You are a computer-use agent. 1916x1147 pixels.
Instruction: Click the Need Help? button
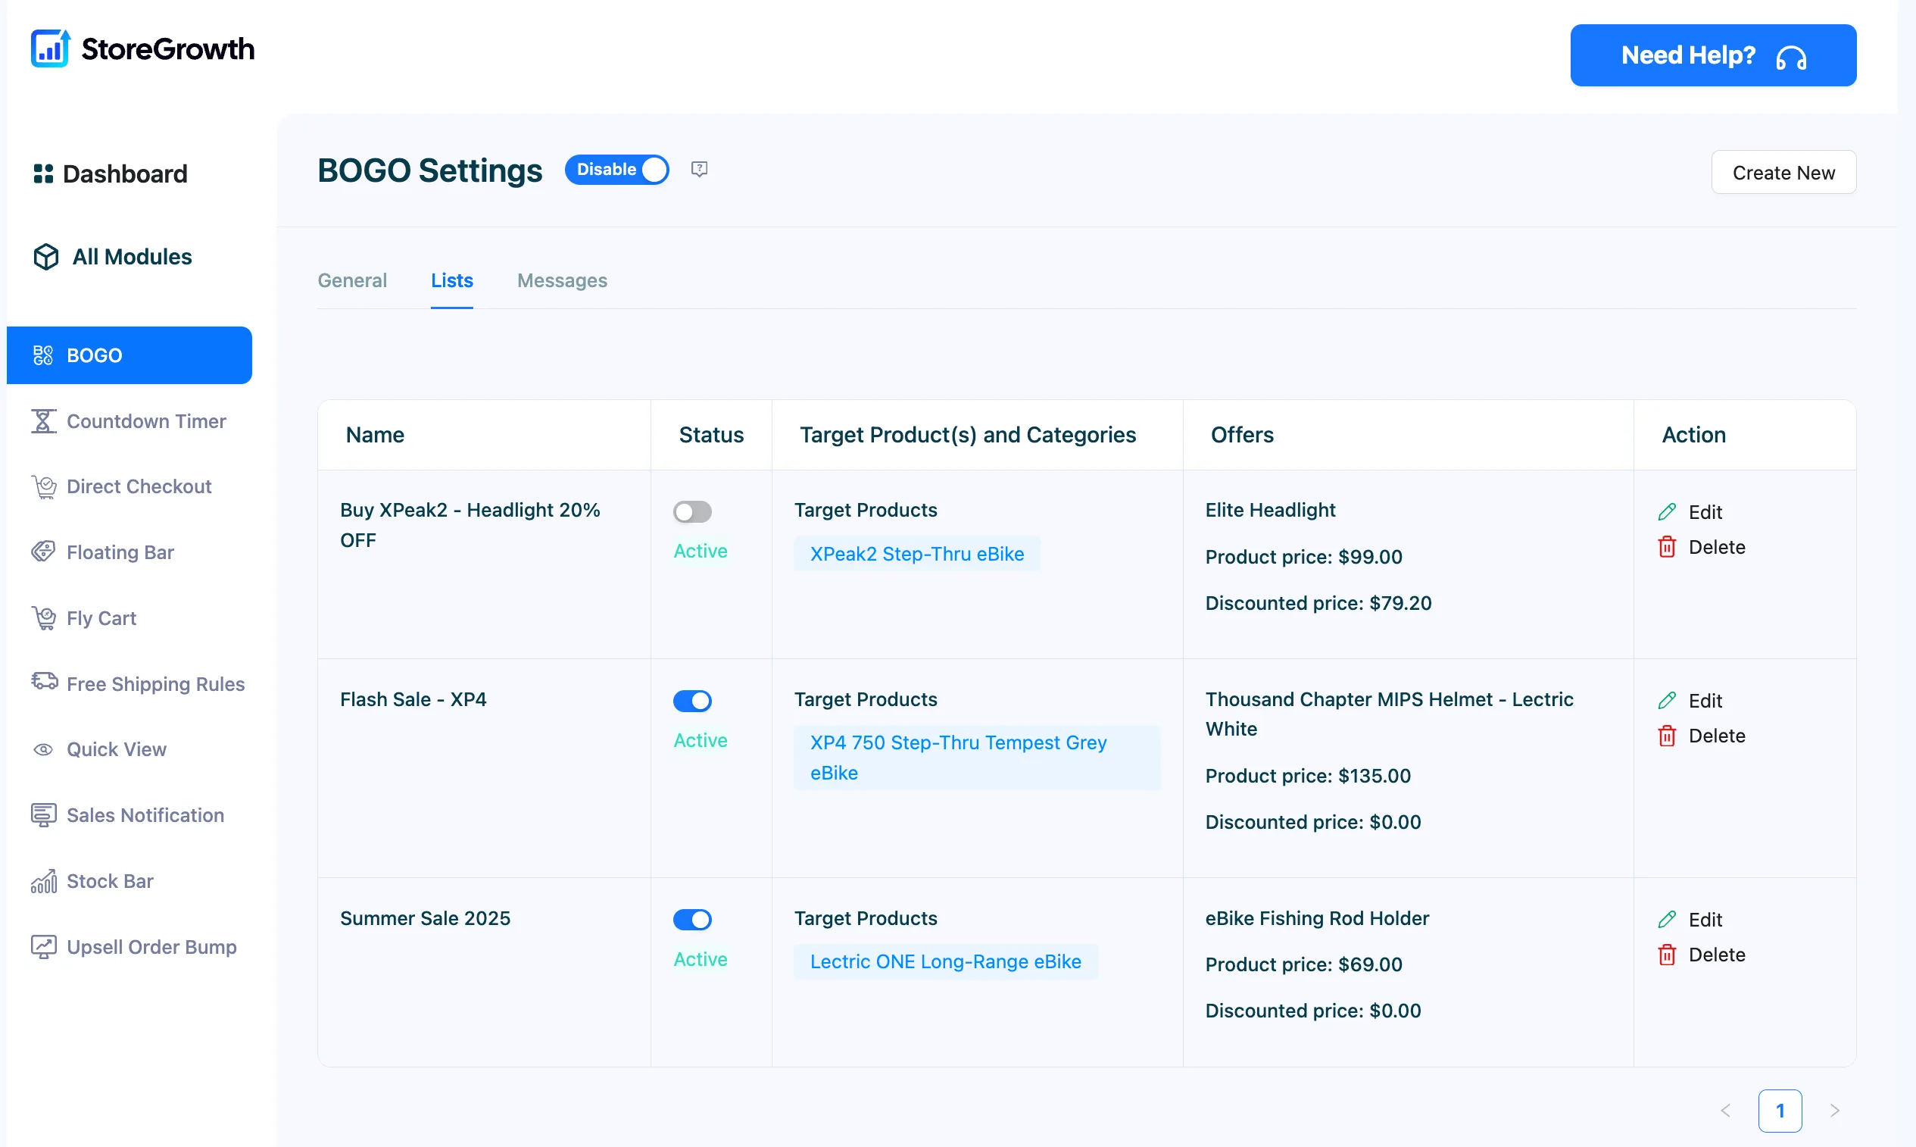[x=1714, y=55]
